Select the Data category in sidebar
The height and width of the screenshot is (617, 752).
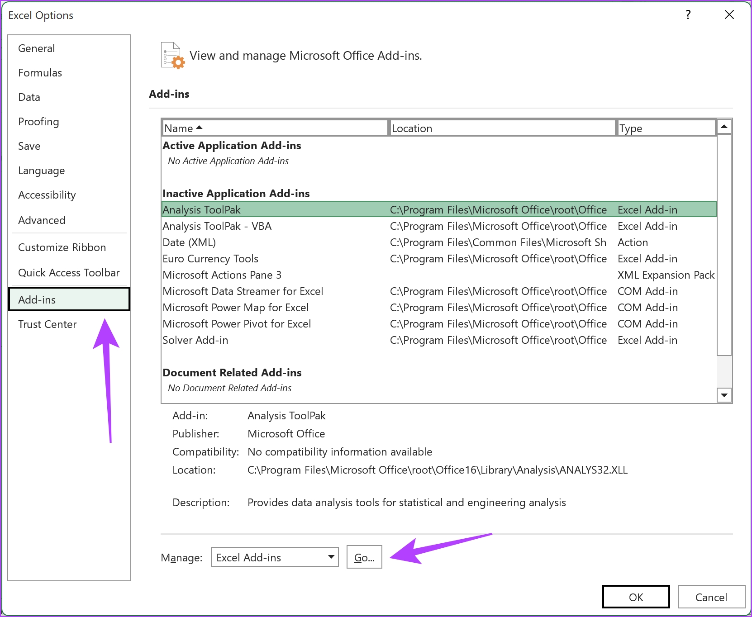coord(69,97)
